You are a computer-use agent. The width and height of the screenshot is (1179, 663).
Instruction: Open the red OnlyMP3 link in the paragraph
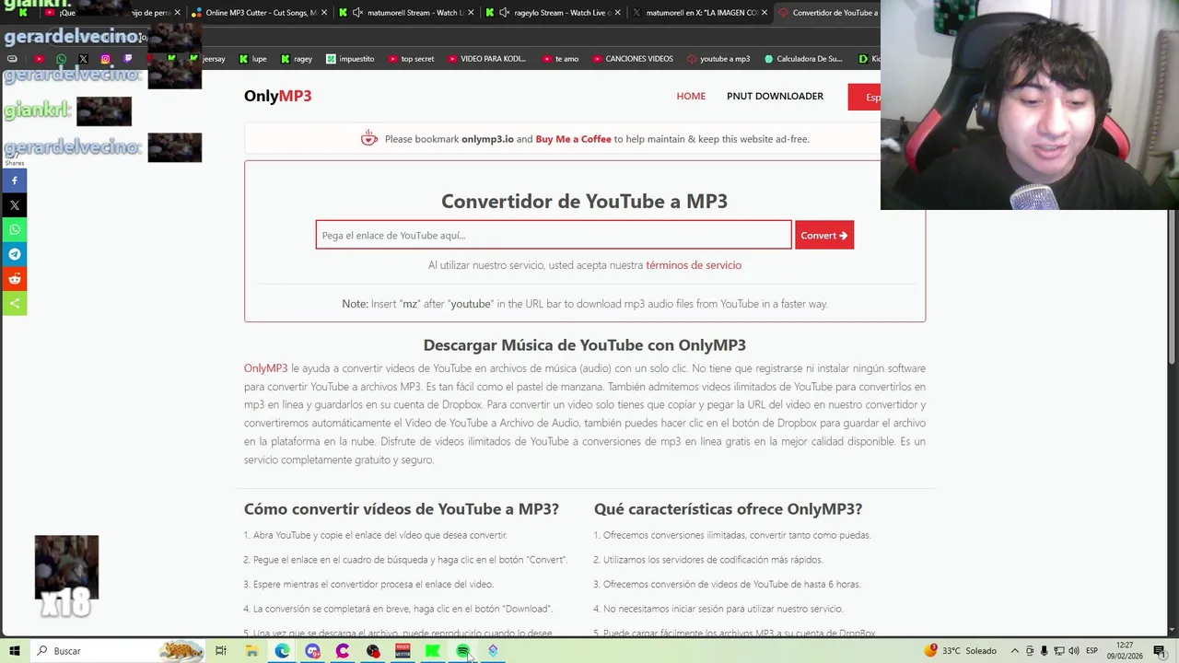(x=265, y=368)
